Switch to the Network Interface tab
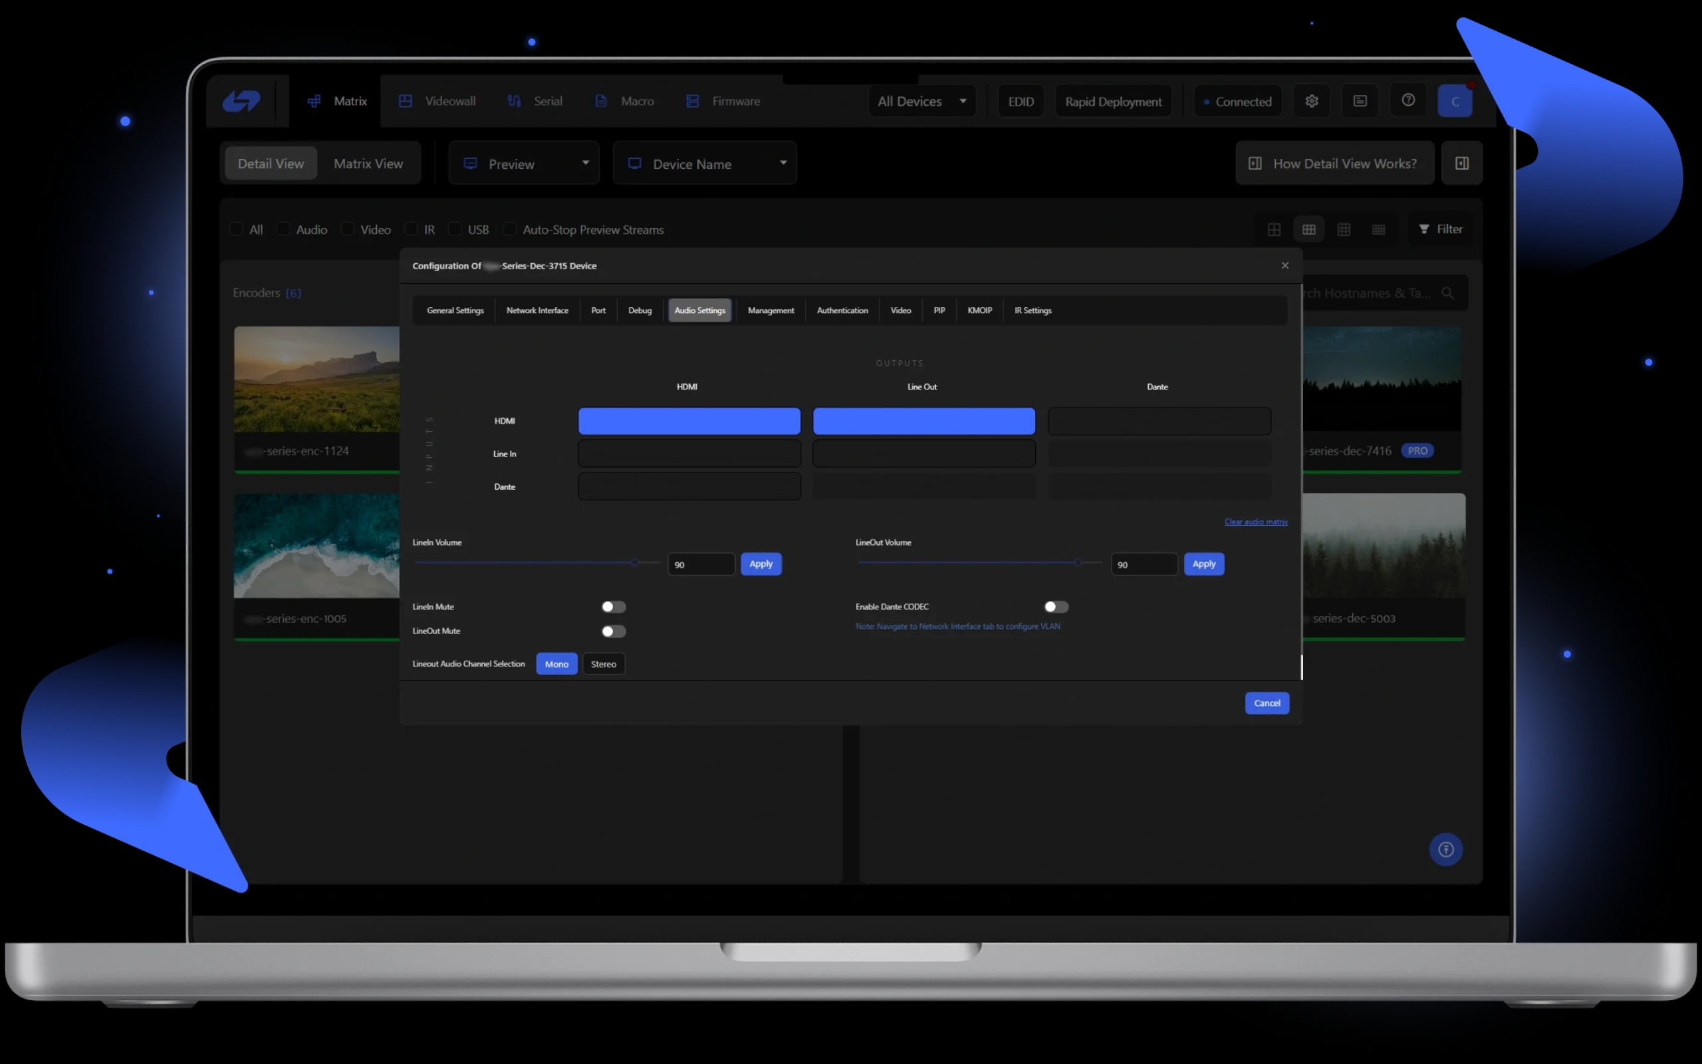Screen dimensions: 1702x1064 [x=537, y=310]
